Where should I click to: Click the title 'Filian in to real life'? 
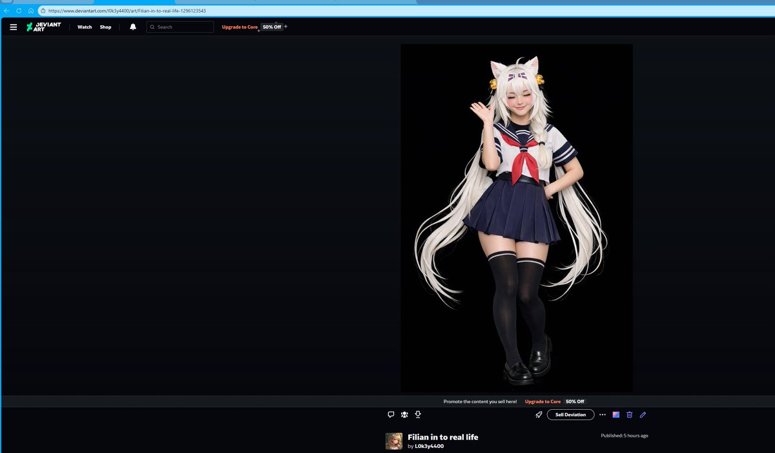pos(443,437)
